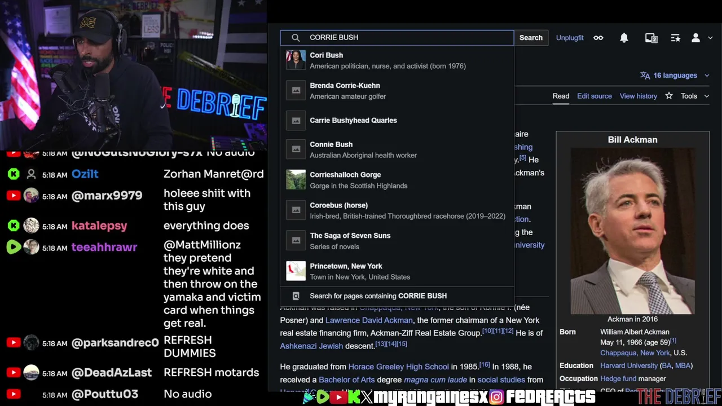Select the Brenda Corrie-Kuehn suggestion
This screenshot has height=406, width=722.
coord(397,91)
